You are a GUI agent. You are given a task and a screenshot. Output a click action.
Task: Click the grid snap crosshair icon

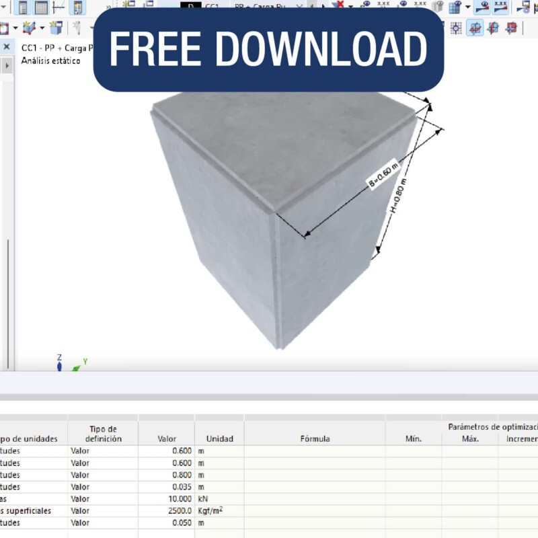point(456,28)
